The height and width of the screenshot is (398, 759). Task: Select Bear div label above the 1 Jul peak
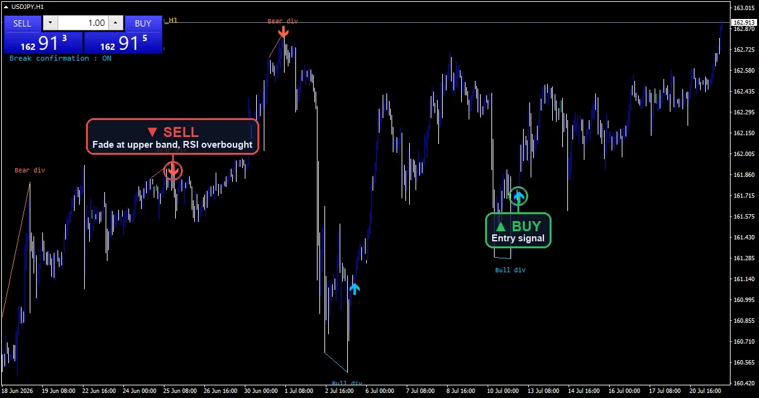tap(283, 21)
